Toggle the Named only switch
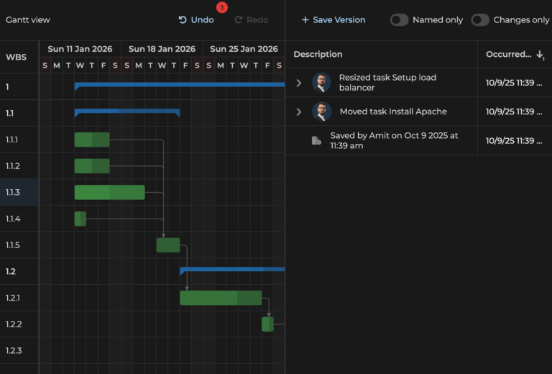 pos(399,20)
